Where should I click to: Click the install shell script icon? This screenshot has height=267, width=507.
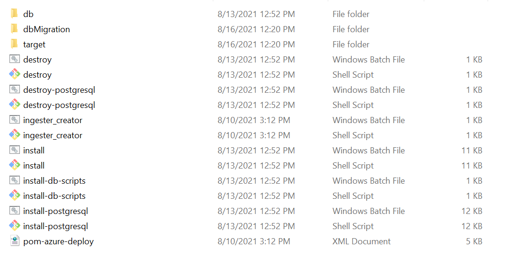(15, 165)
